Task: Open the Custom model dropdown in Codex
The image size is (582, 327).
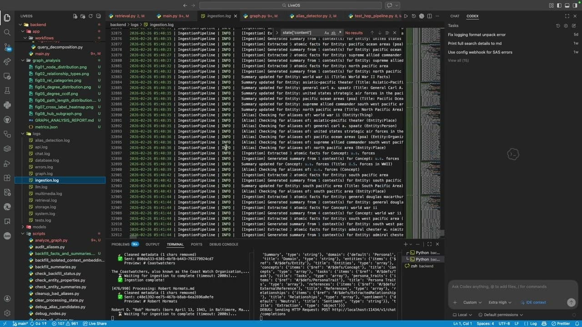Action: tap(472, 302)
